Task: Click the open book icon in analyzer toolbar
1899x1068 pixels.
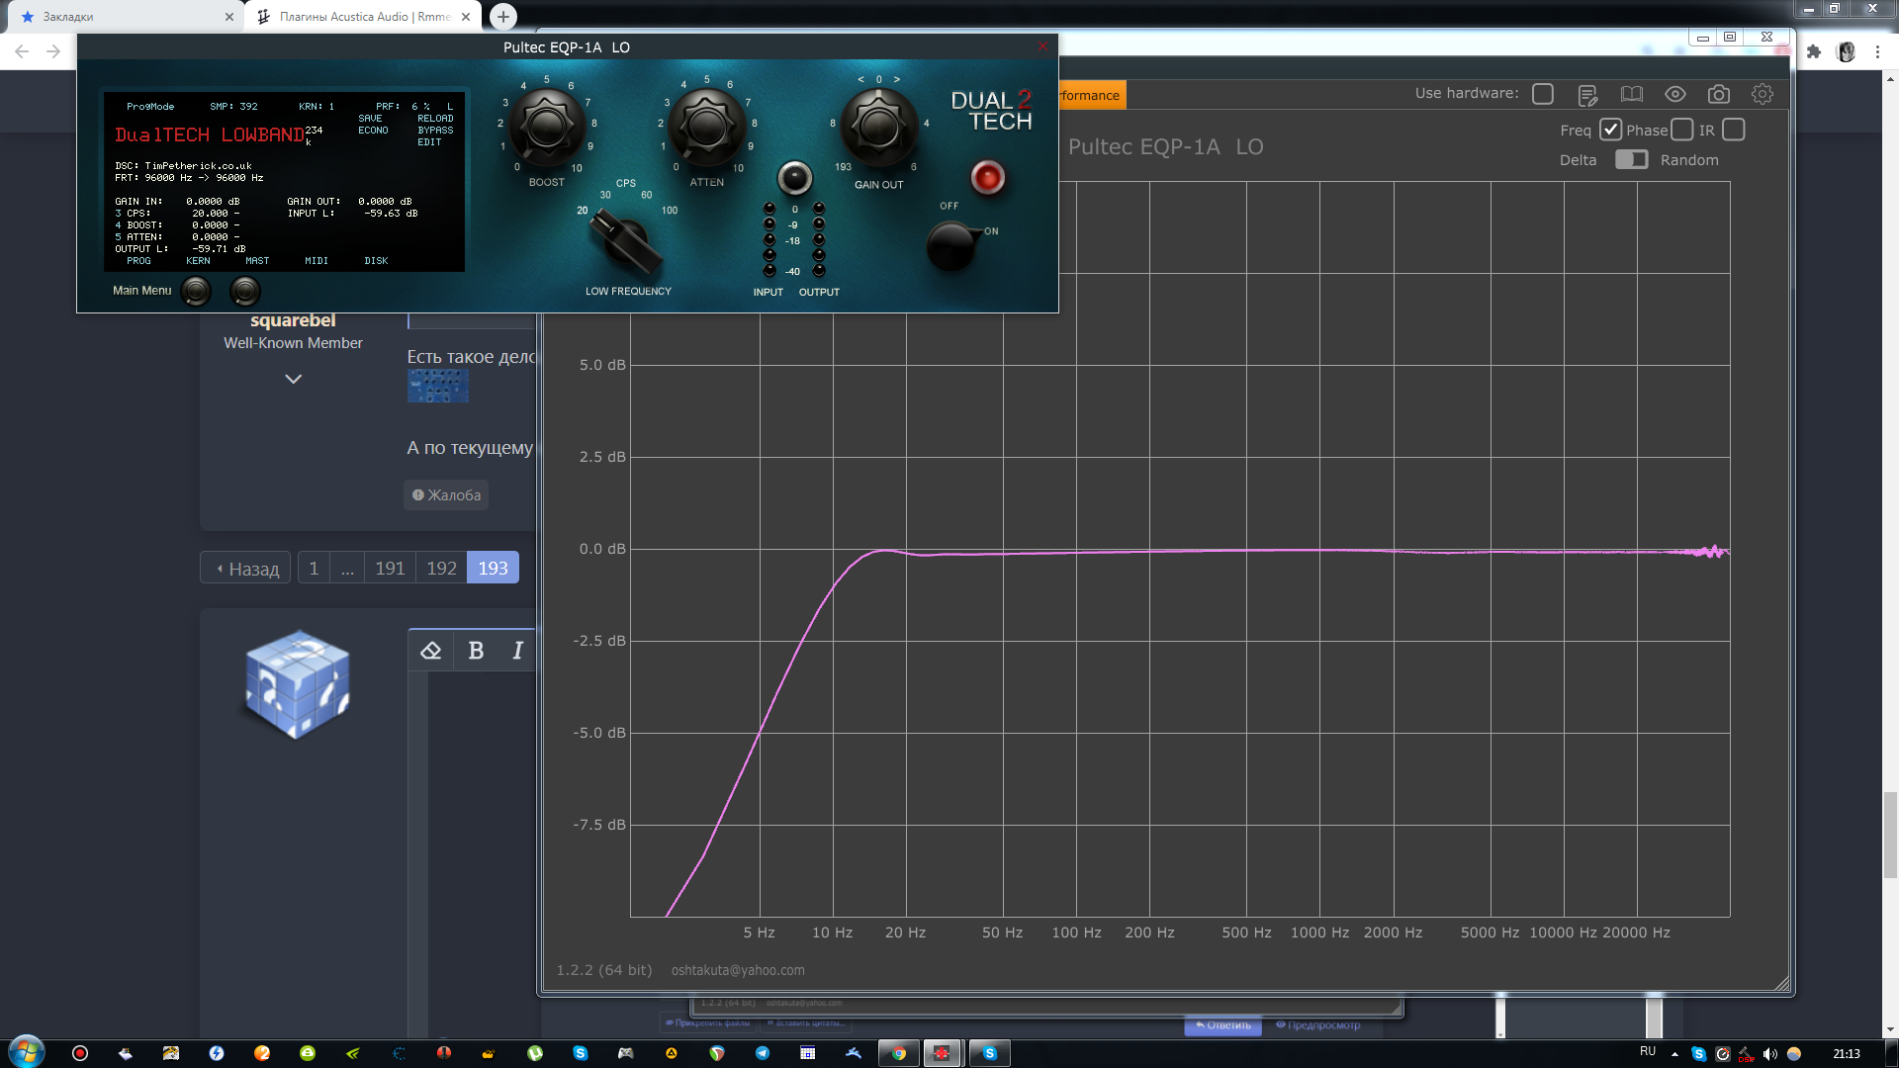Action: pos(1631,94)
